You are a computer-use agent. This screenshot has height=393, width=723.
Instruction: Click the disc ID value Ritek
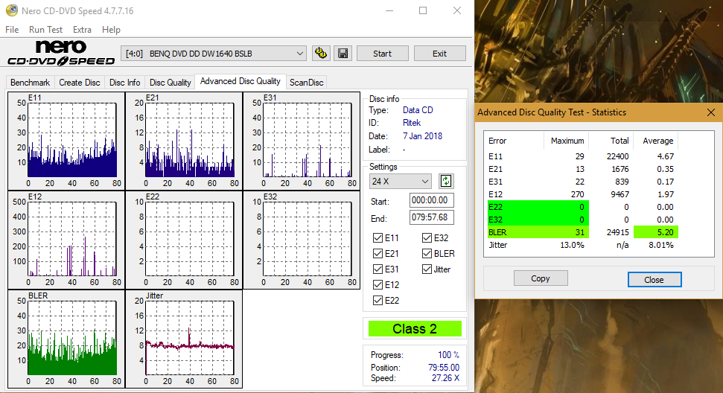click(x=411, y=123)
